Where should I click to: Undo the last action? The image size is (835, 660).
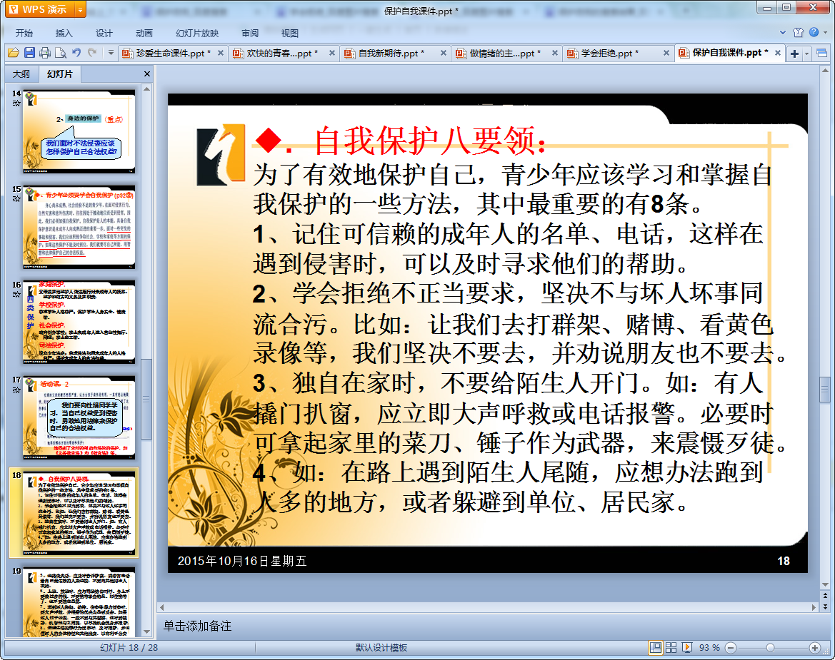[76, 53]
